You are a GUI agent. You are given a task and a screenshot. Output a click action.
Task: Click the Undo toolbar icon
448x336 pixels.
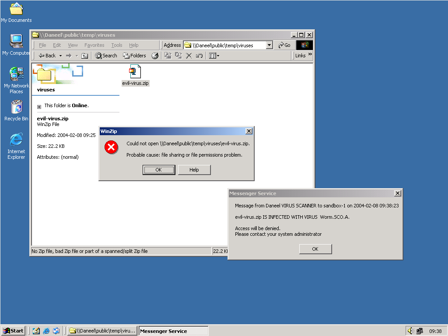pos(199,56)
